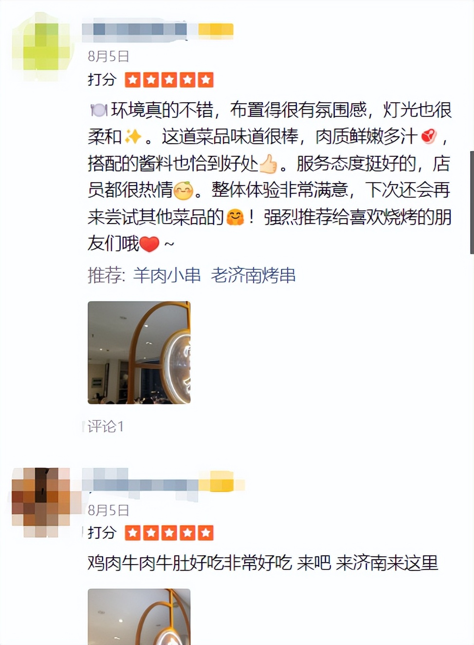Screen dimensions: 474x645
Task: Click the plate emoji before 环境真的不错
Action: click(99, 111)
